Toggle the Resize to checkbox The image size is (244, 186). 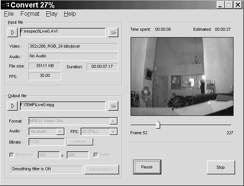tap(12, 155)
